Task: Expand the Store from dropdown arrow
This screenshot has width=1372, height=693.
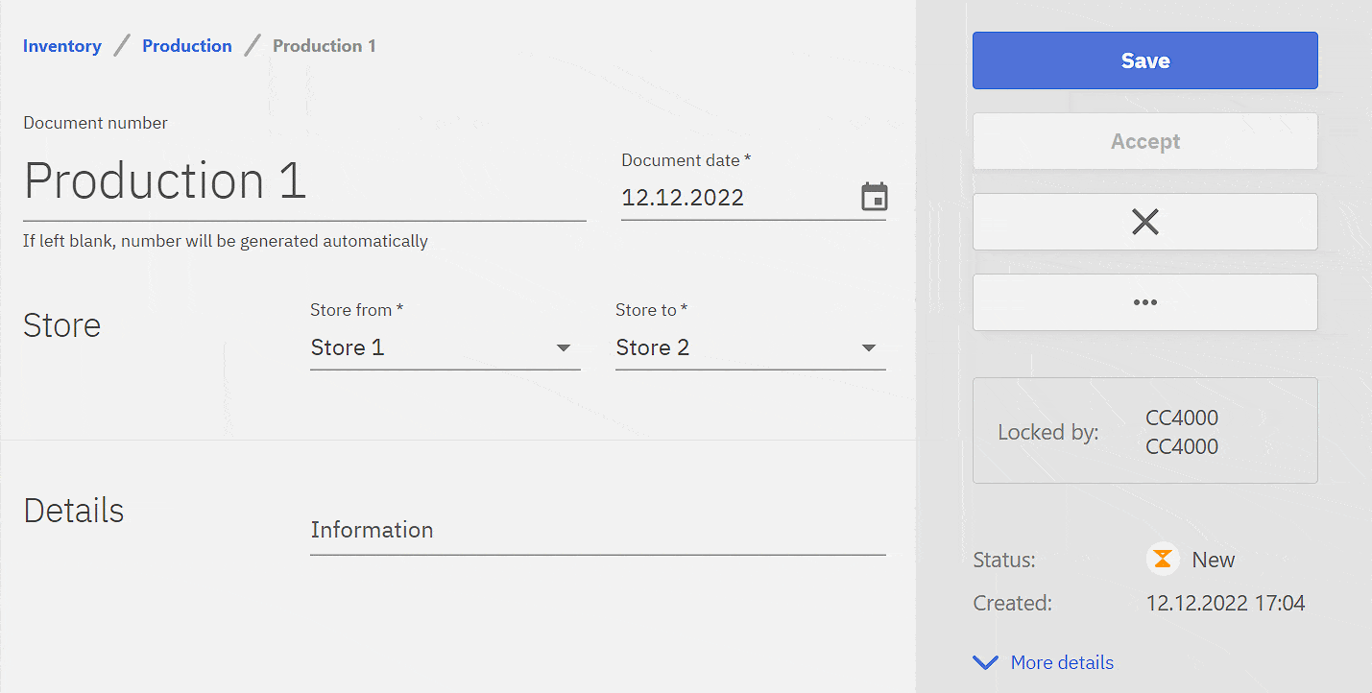Action: click(x=564, y=347)
